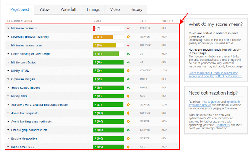Click the B (84) grade bar
Screen dimensions: 251x151
point(108,54)
